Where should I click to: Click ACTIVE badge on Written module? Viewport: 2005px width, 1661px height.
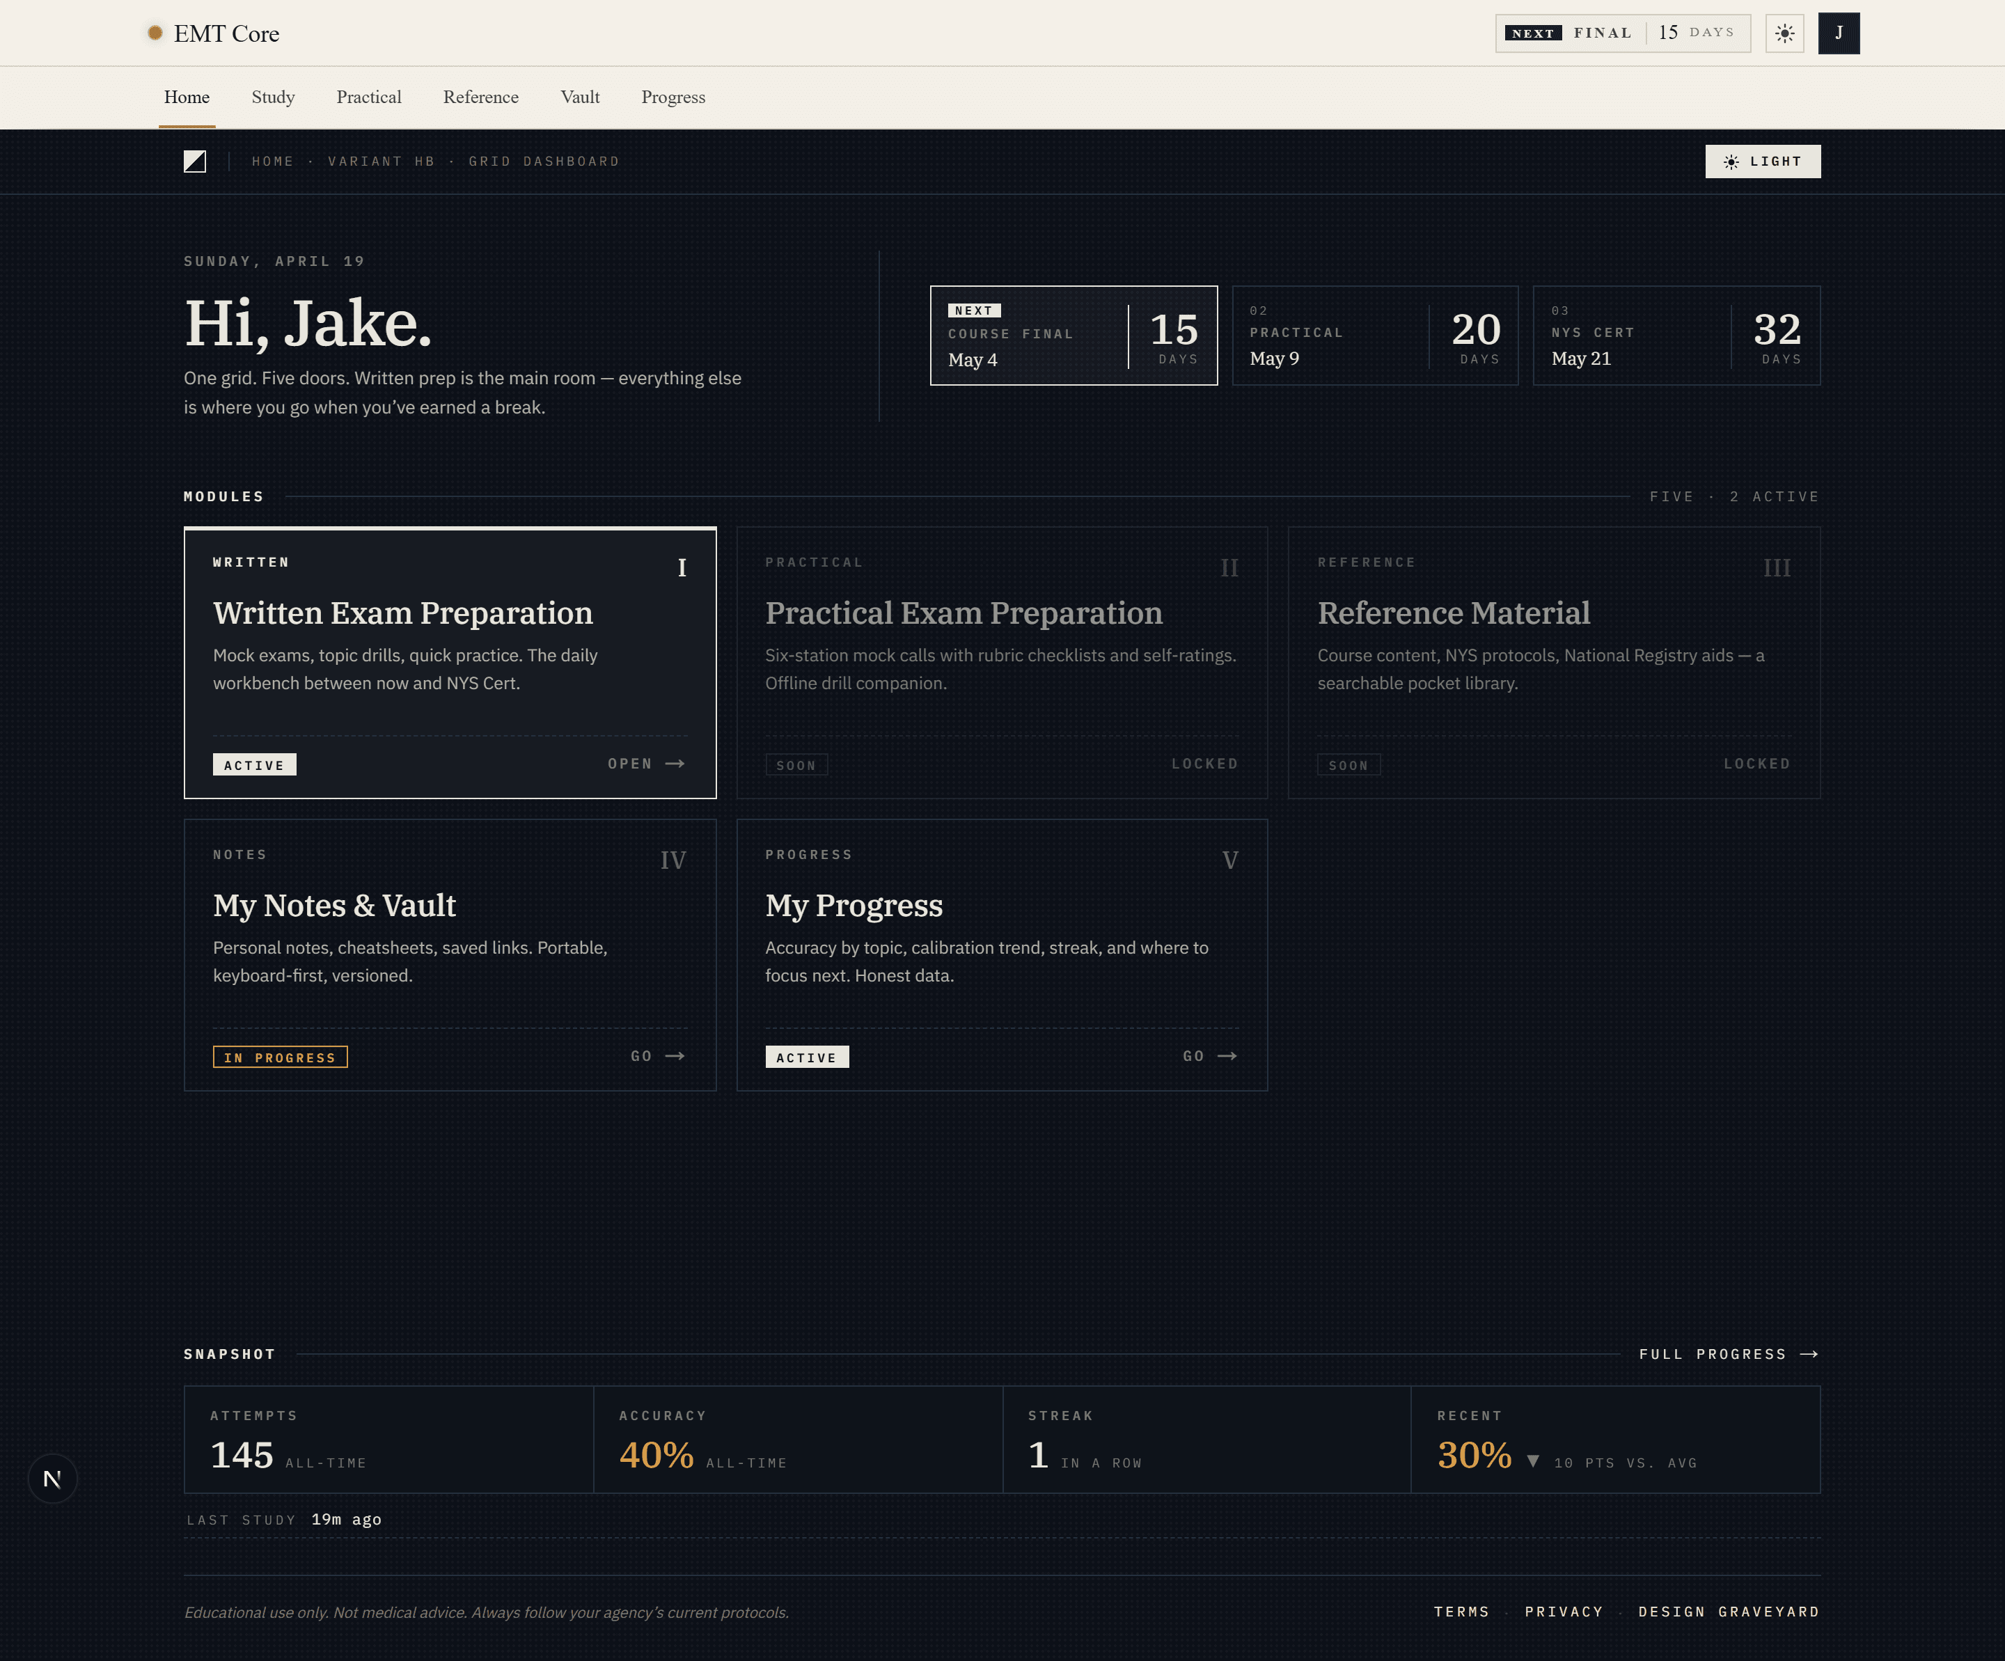tap(255, 764)
